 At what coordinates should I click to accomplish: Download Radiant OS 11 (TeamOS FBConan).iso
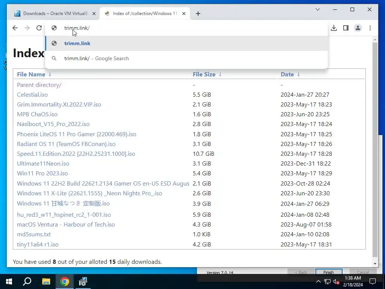pyautogui.click(x=66, y=144)
